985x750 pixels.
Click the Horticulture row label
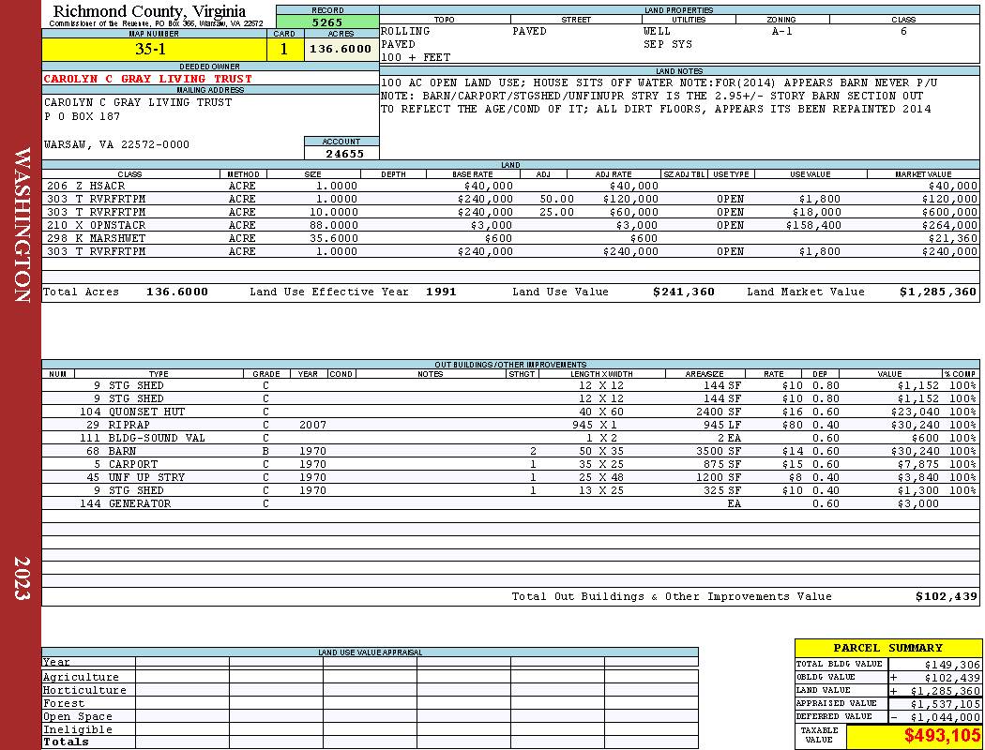pos(84,690)
